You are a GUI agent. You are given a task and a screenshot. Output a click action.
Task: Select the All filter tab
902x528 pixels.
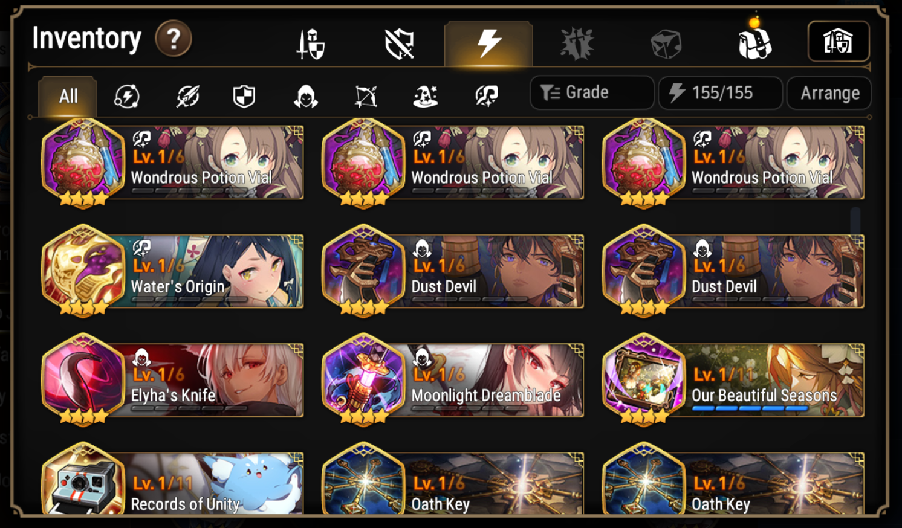(68, 96)
